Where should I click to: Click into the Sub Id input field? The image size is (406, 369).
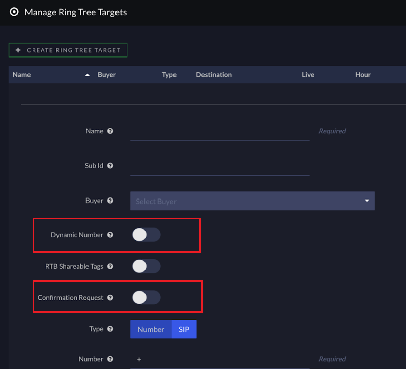(220, 167)
